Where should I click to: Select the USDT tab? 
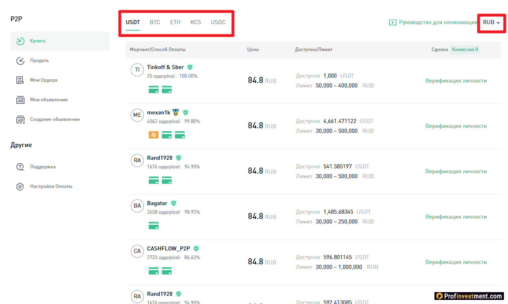click(133, 22)
